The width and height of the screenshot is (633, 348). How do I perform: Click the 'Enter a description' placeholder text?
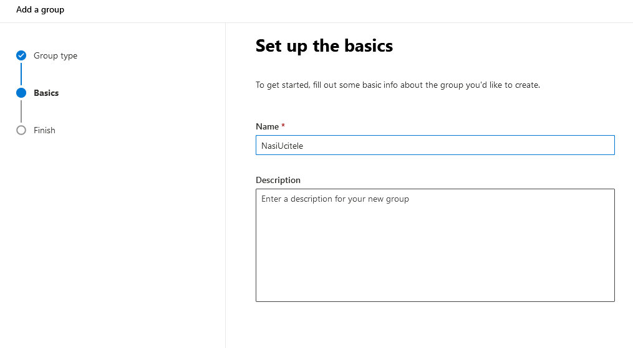[x=335, y=199]
